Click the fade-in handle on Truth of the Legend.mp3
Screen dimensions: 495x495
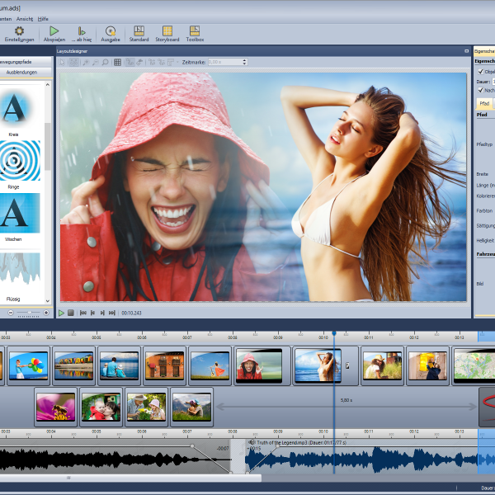278,445
